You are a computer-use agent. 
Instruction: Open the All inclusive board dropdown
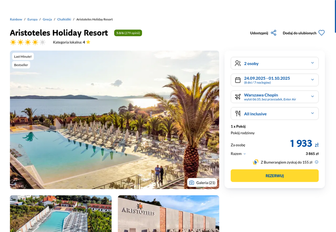275,114
